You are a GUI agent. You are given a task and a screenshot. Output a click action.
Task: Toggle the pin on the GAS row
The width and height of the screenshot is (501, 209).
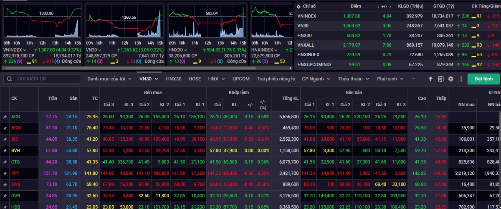[5, 184]
